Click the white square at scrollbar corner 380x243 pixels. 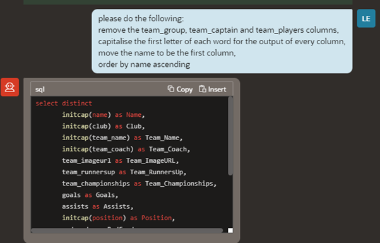pos(230,230)
